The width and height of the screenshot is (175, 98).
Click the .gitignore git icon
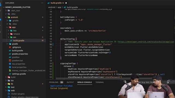10,47
